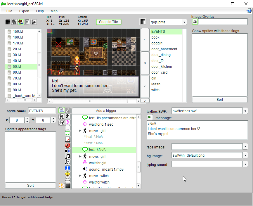Open the face image dropdown
This screenshot has width=253, height=206.
pyautogui.click(x=245, y=146)
